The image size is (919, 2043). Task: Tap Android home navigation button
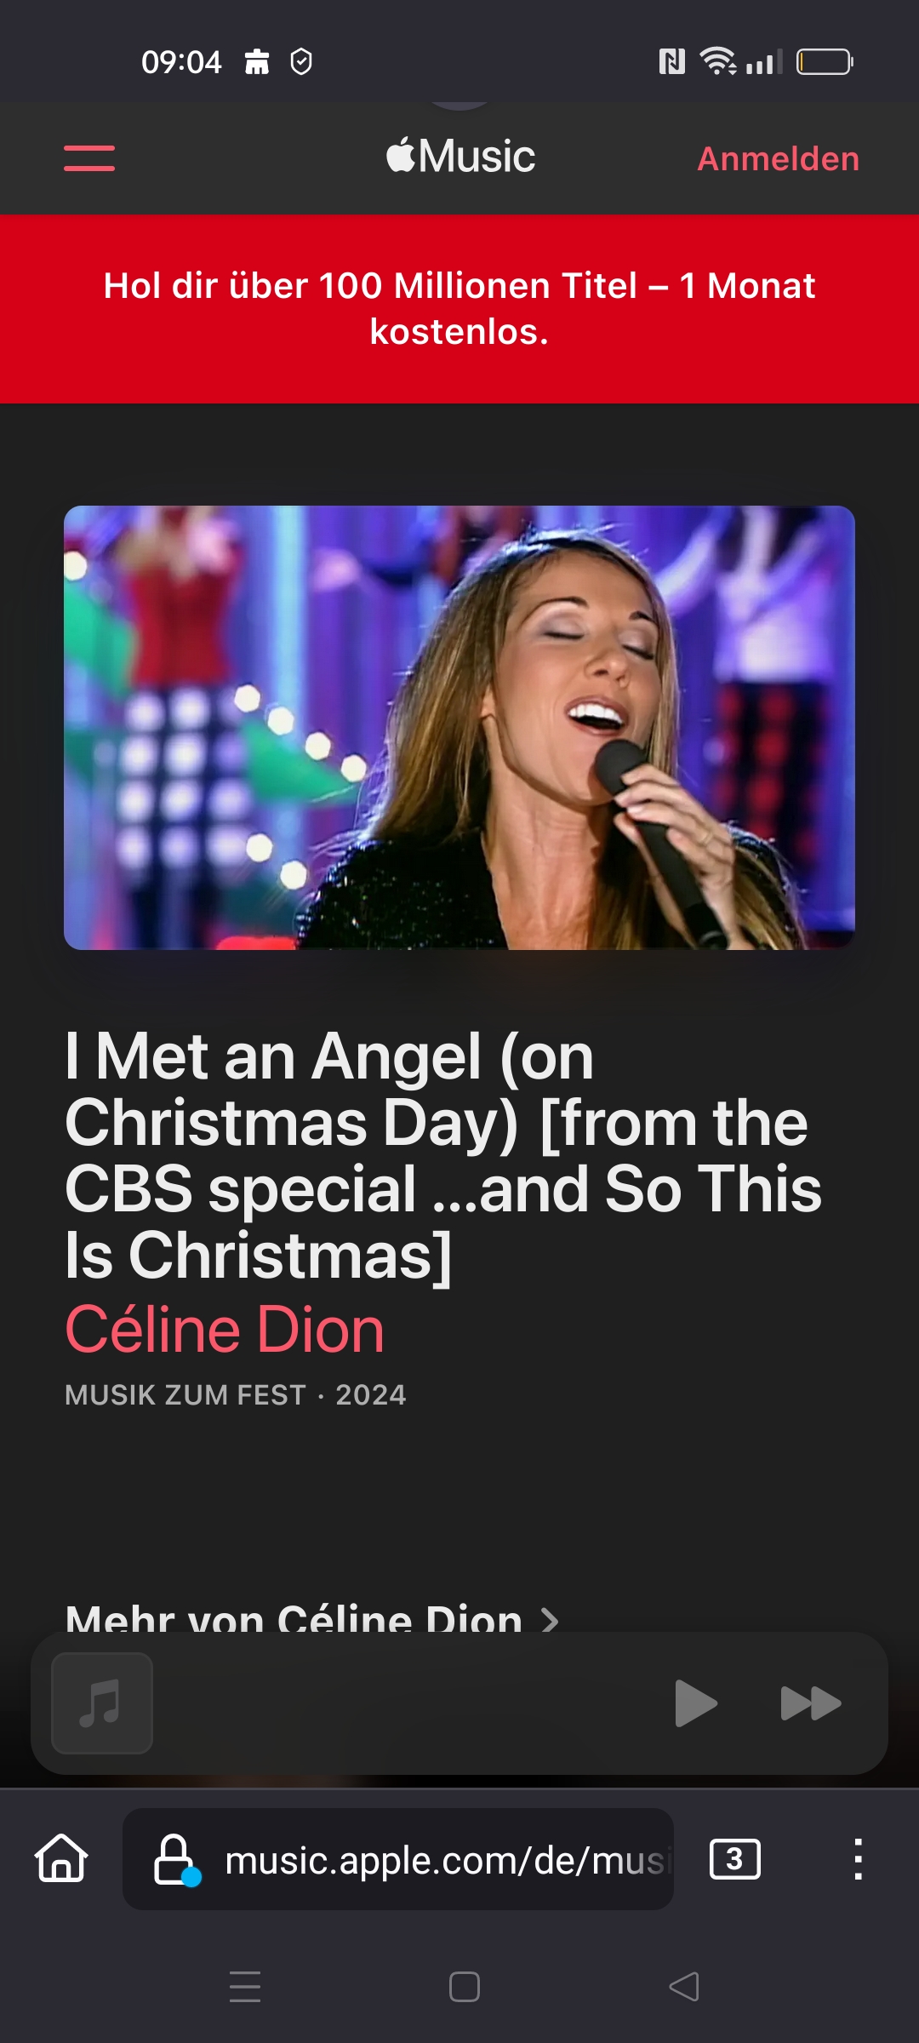click(464, 1987)
